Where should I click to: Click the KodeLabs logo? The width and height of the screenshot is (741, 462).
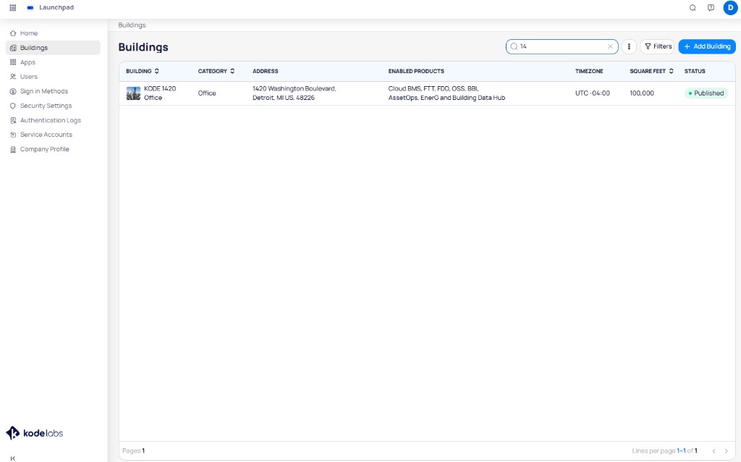35,433
